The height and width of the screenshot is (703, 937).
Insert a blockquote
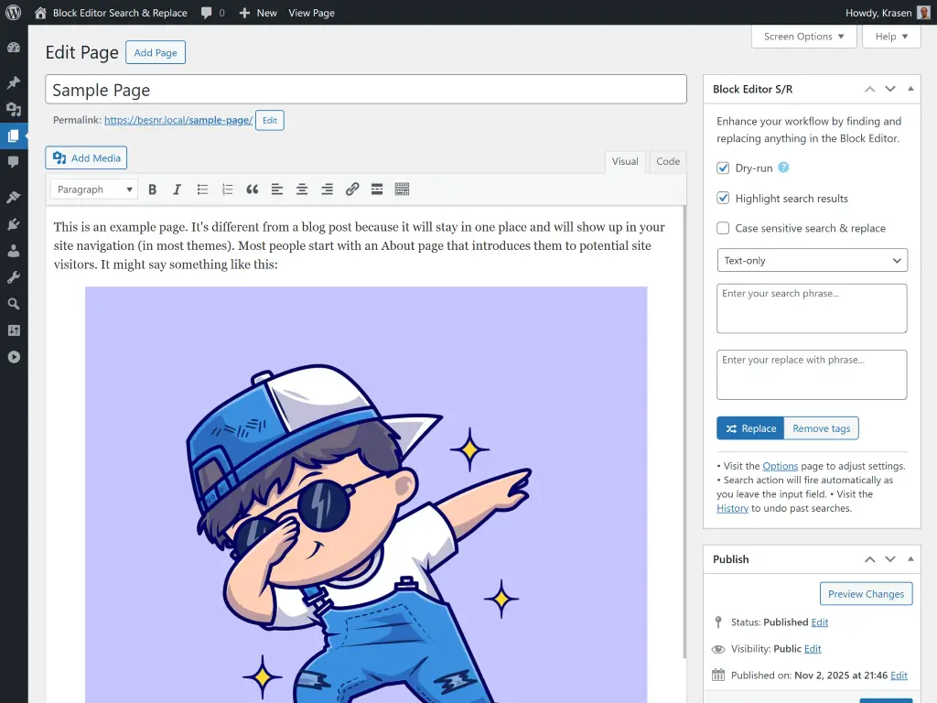coord(253,189)
